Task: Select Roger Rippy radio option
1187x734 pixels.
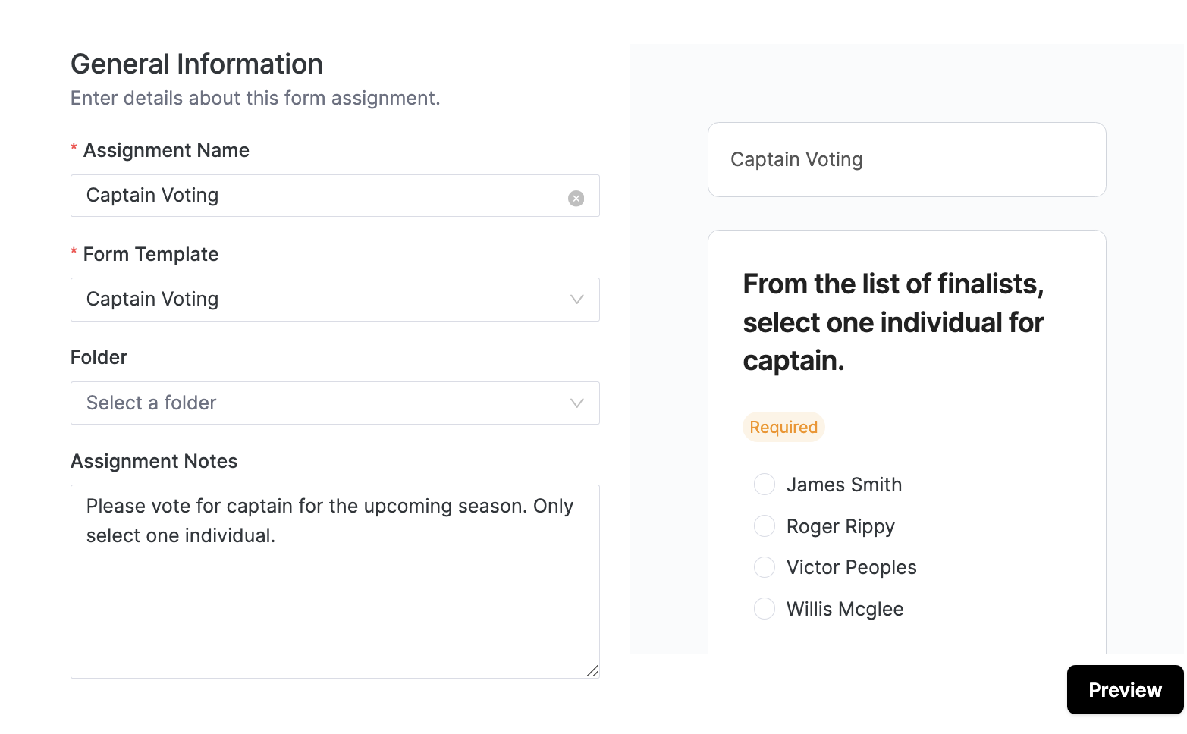Action: (x=765, y=525)
